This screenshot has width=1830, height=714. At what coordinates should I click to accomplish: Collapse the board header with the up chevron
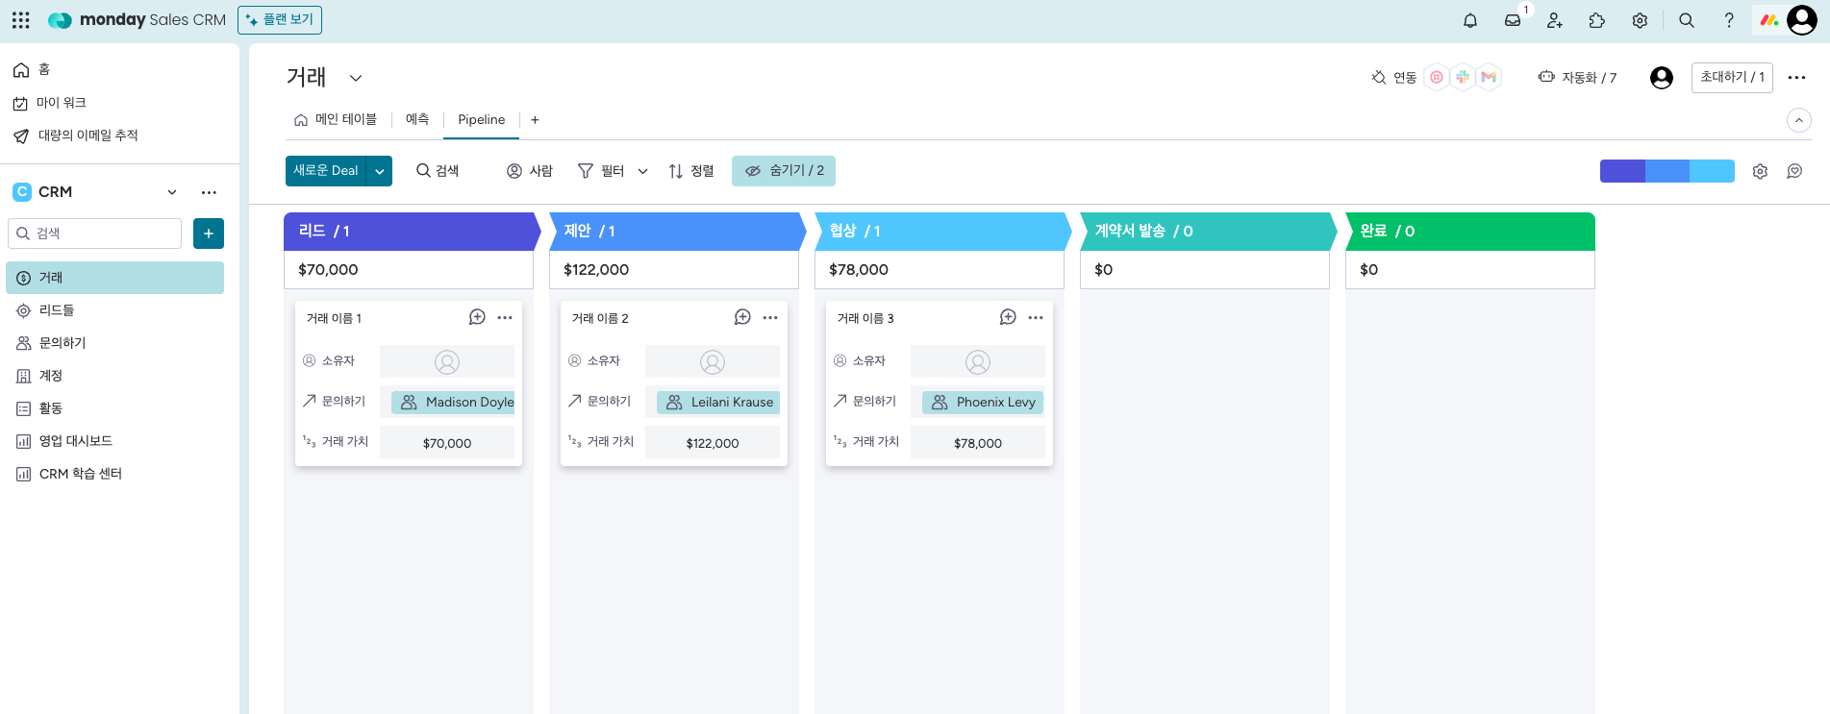pos(1798,120)
